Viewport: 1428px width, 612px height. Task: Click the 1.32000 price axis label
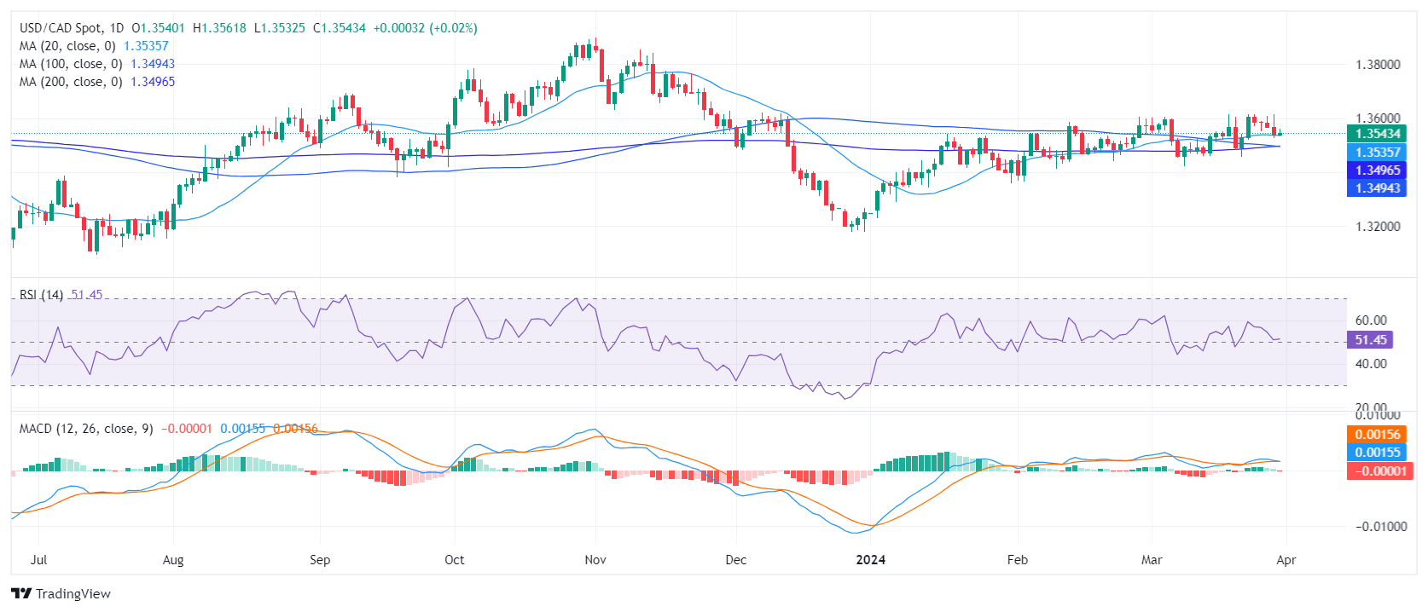(x=1378, y=227)
